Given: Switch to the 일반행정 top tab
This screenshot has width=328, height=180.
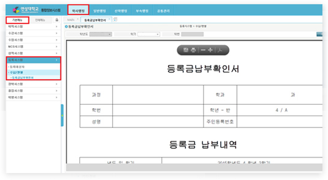Looking at the screenshot, I should tap(100, 11).
